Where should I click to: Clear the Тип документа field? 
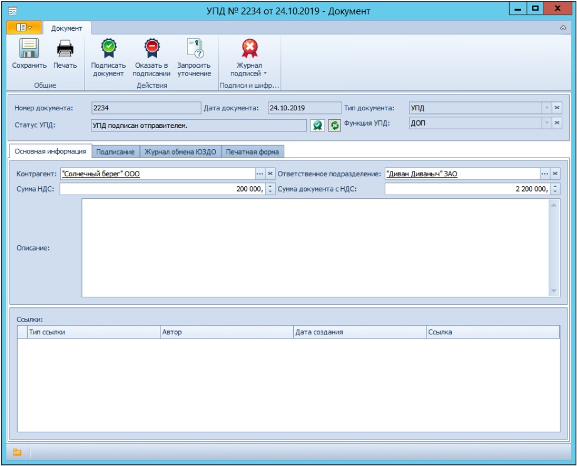[x=557, y=108]
